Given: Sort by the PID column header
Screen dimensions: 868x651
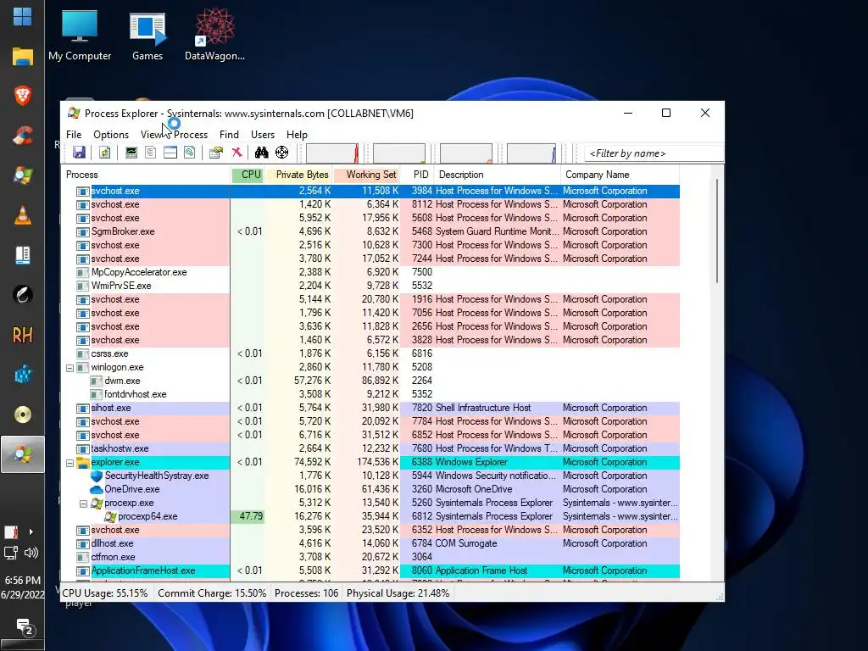Looking at the screenshot, I should click(418, 175).
